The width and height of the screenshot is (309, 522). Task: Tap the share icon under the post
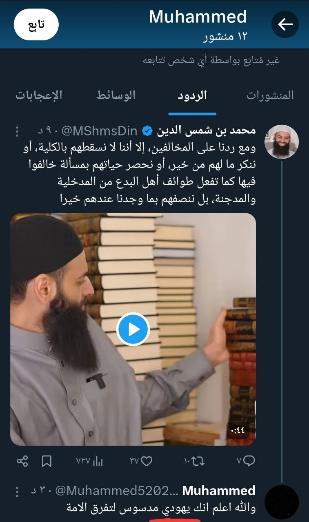tap(22, 461)
